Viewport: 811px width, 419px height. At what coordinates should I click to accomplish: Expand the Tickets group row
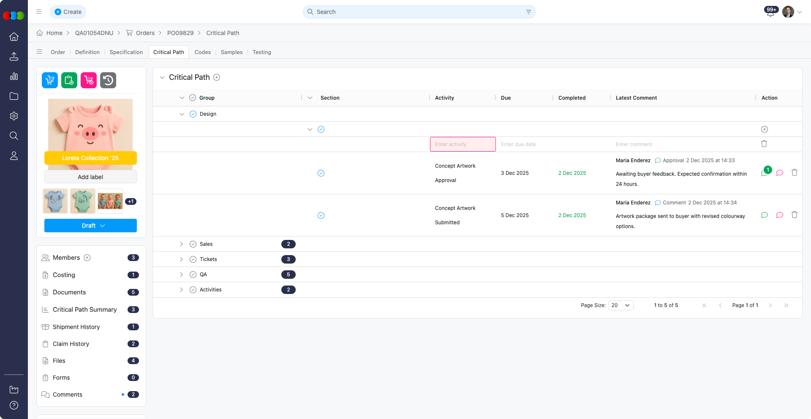(181, 259)
